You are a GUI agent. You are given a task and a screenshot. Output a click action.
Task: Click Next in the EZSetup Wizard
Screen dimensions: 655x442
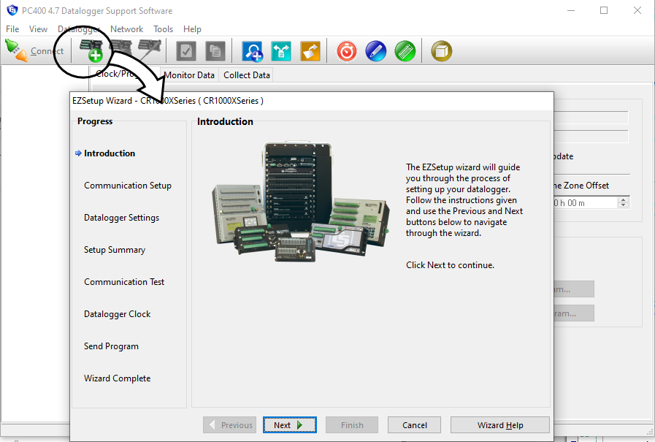pos(289,425)
